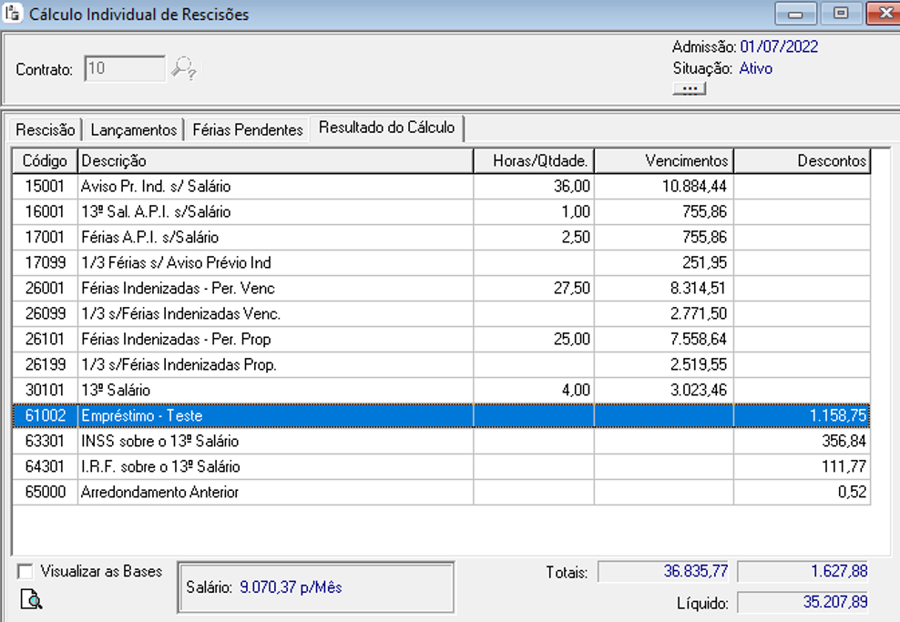Click the Descrição column header
900x622 pixels.
pyautogui.click(x=275, y=161)
